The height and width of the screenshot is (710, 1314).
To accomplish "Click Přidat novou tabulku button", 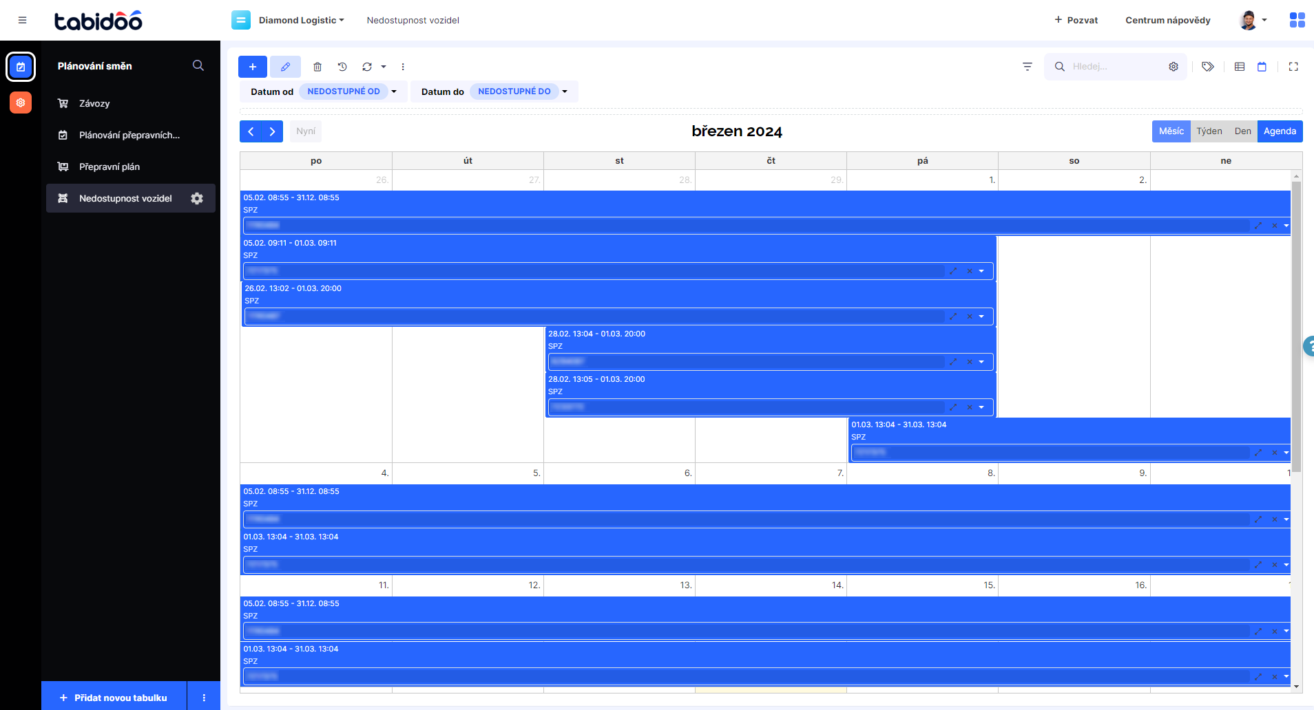I will click(x=114, y=698).
